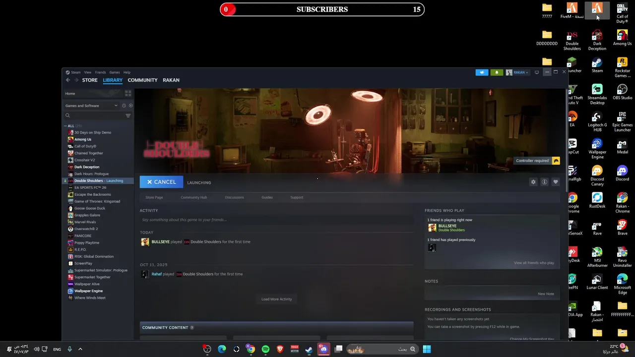Open the Help menu
Image resolution: width=635 pixels, height=357 pixels.
point(127,72)
